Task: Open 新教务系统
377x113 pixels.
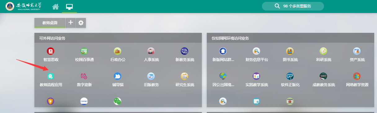Action: (x=185, y=54)
